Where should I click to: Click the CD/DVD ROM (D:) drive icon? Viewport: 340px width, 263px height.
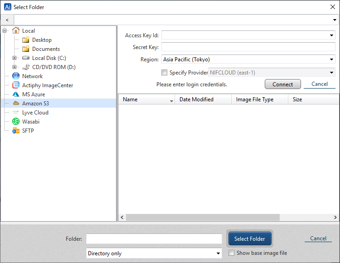[26, 67]
